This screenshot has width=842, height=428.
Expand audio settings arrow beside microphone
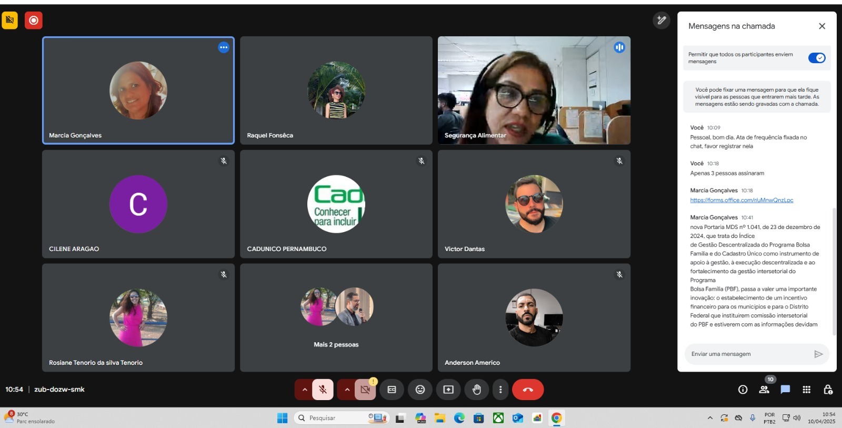304,390
